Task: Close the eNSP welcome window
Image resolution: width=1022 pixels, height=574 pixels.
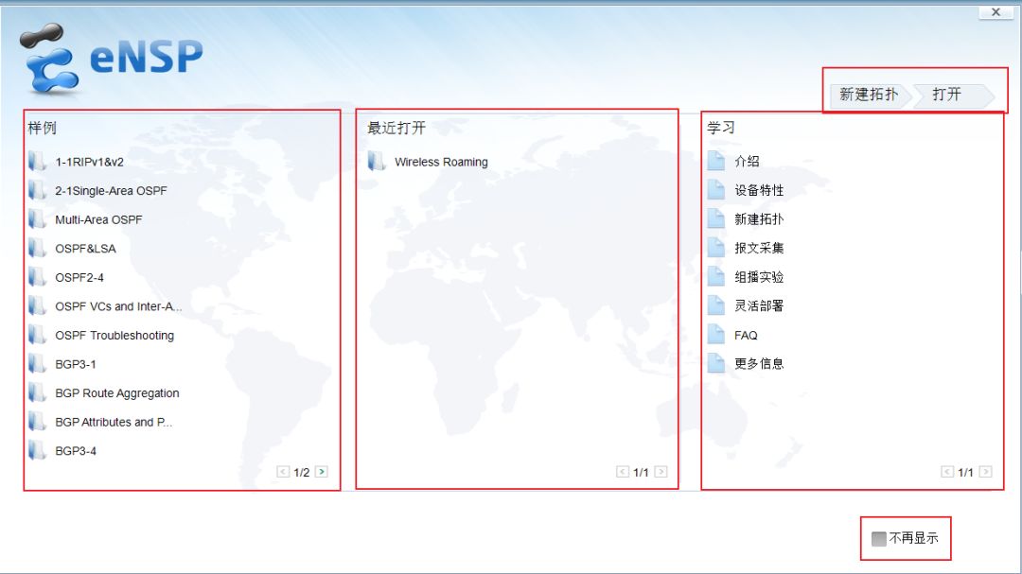Action: pyautogui.click(x=996, y=12)
